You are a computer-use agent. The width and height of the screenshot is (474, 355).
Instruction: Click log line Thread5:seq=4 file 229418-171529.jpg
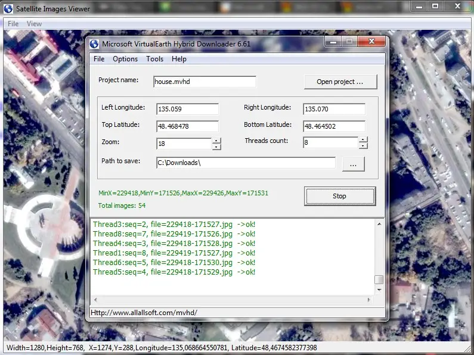click(174, 272)
